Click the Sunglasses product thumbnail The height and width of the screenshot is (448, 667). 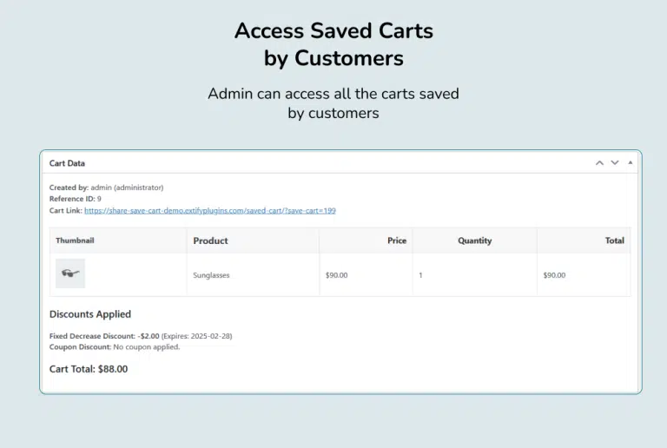tap(70, 273)
